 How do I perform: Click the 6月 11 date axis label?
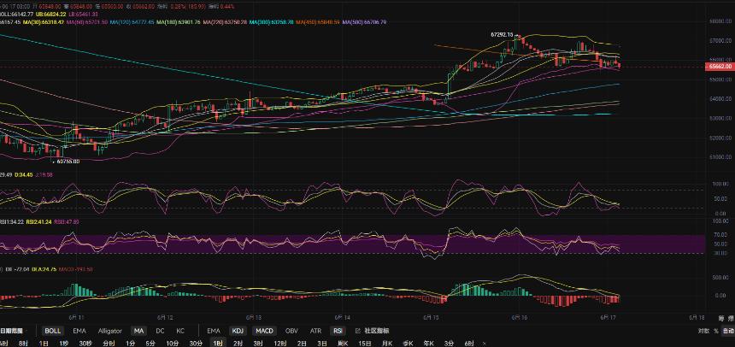pos(75,317)
